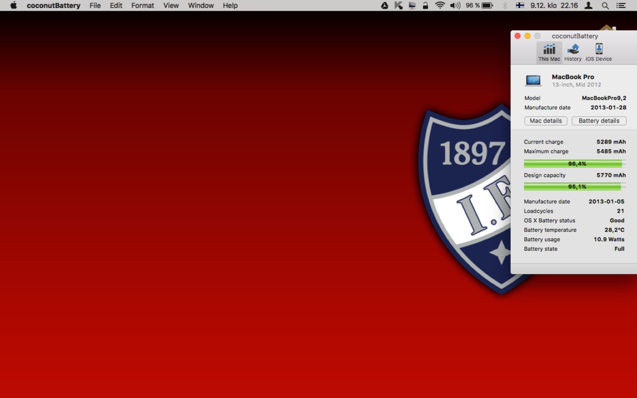Click the Battery temperature label
Image resolution: width=637 pixels, height=398 pixels.
[x=550, y=230]
